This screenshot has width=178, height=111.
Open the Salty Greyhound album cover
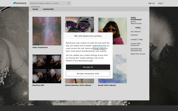click(x=47, y=31)
